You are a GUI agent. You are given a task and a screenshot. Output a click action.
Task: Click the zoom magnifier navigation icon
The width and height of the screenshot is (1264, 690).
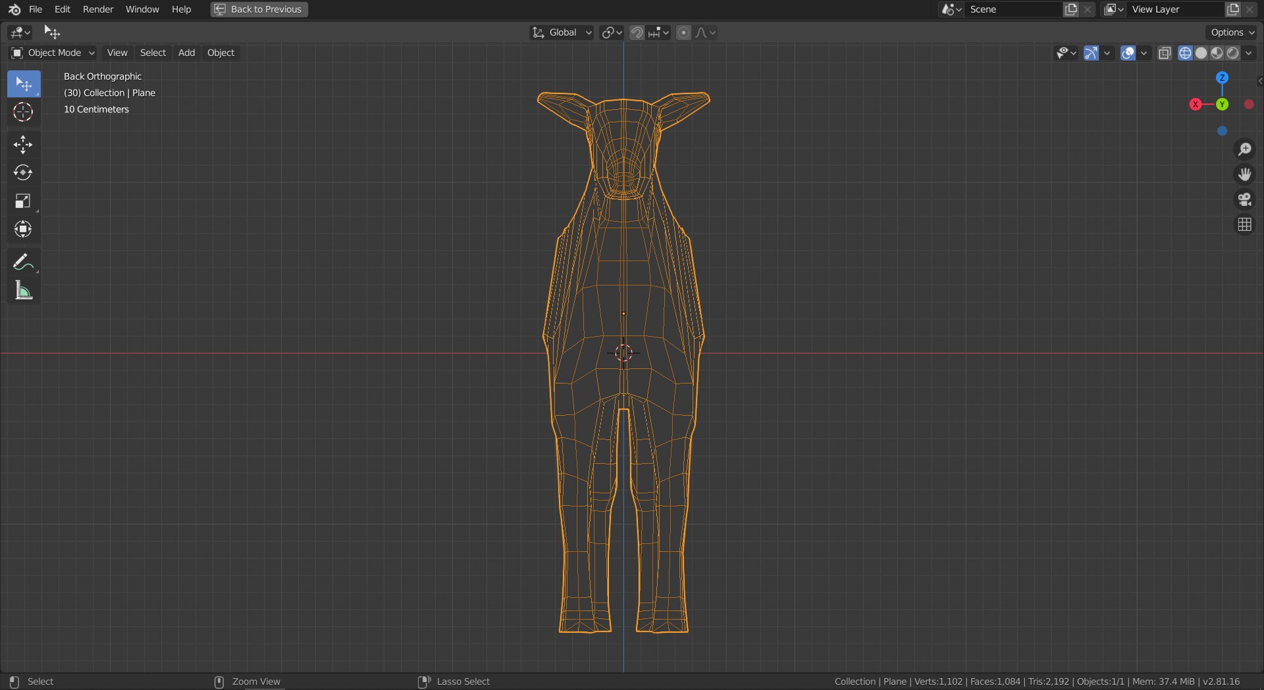coord(1244,149)
